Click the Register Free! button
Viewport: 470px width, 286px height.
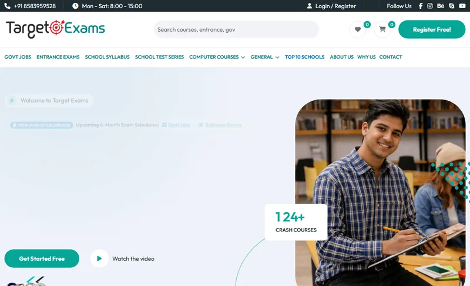tap(432, 29)
